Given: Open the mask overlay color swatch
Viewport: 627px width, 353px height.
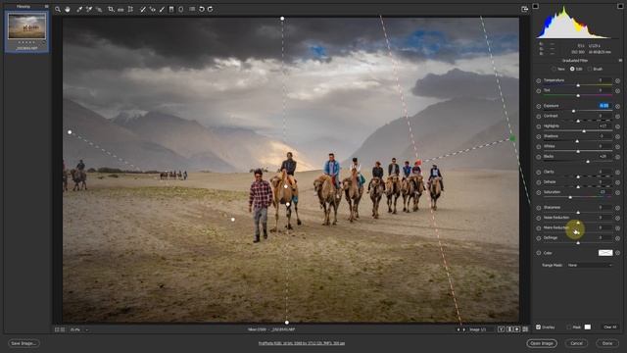Looking at the screenshot, I should coord(588,327).
